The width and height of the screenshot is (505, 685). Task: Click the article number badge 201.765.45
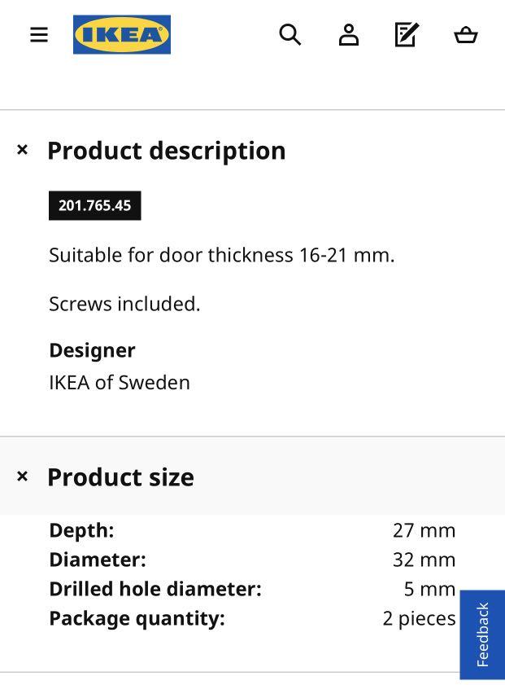[x=95, y=205]
